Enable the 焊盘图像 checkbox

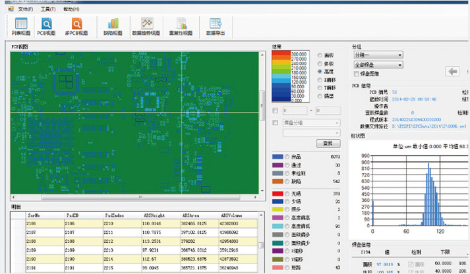click(x=356, y=74)
